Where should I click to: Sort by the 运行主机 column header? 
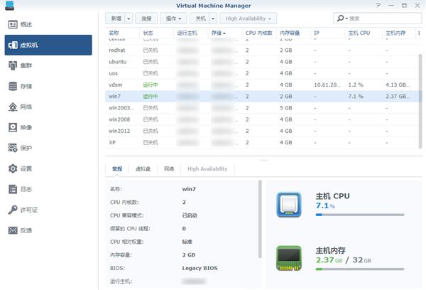(x=191, y=33)
